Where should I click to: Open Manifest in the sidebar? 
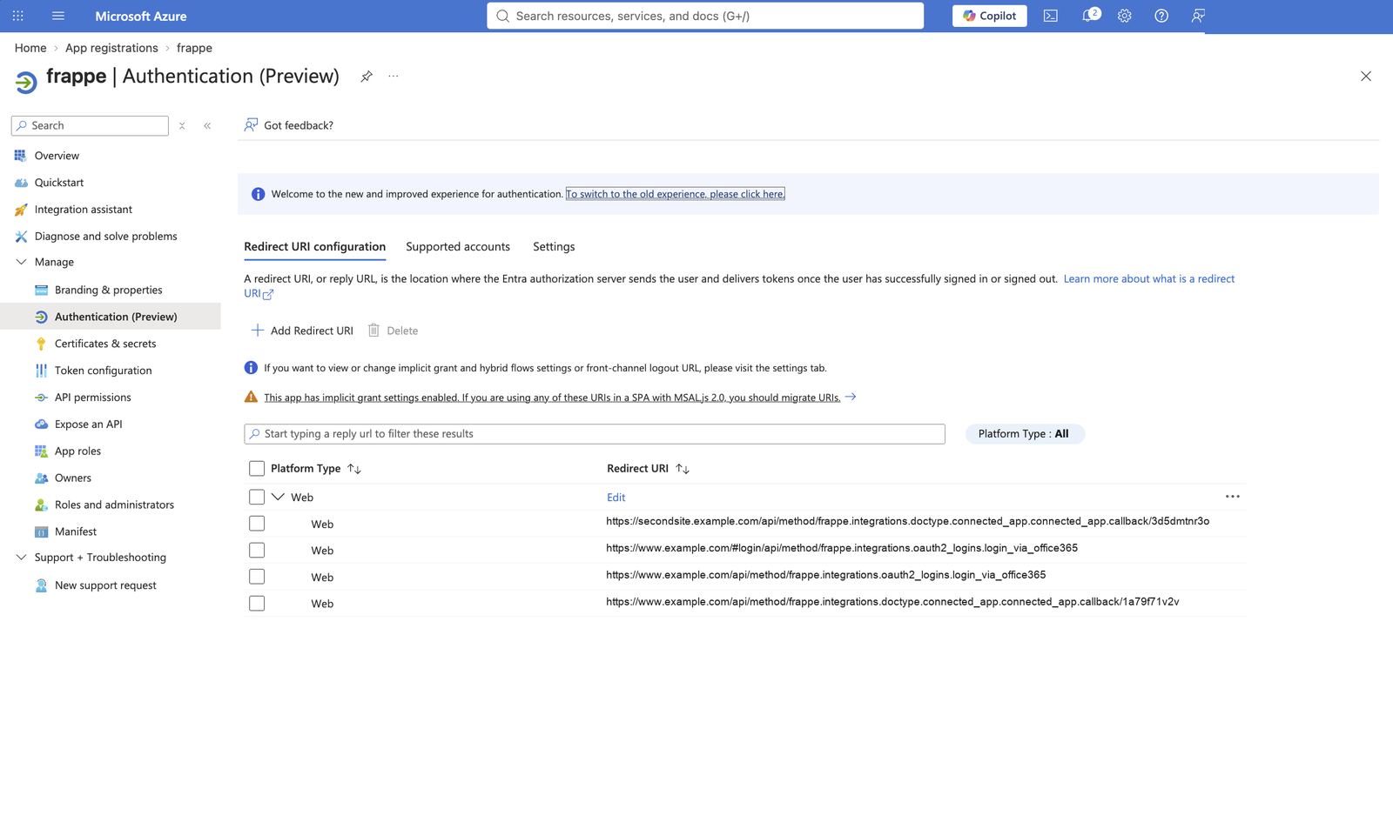tap(76, 532)
